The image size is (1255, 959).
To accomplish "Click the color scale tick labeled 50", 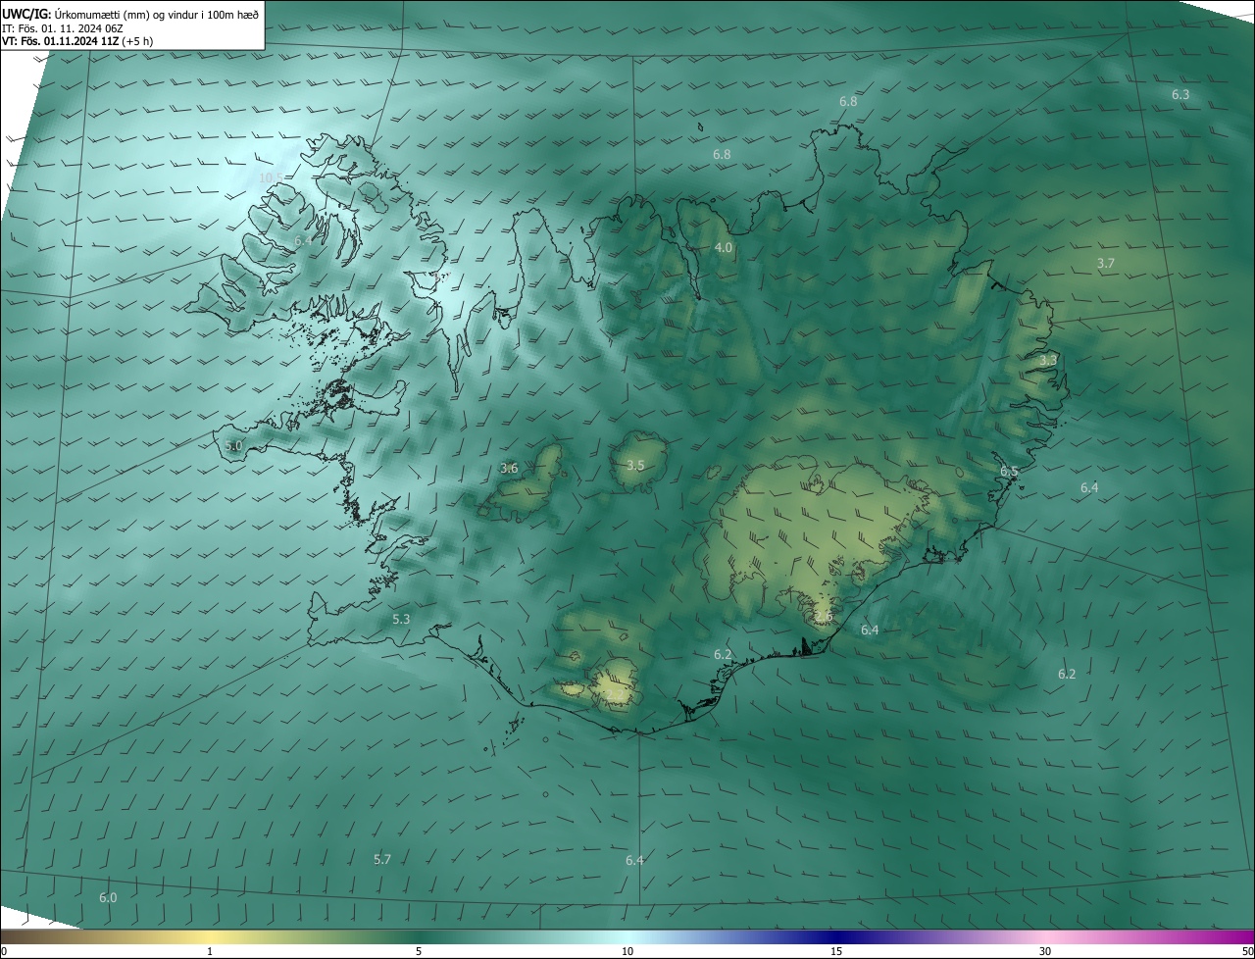I will pos(1247,951).
